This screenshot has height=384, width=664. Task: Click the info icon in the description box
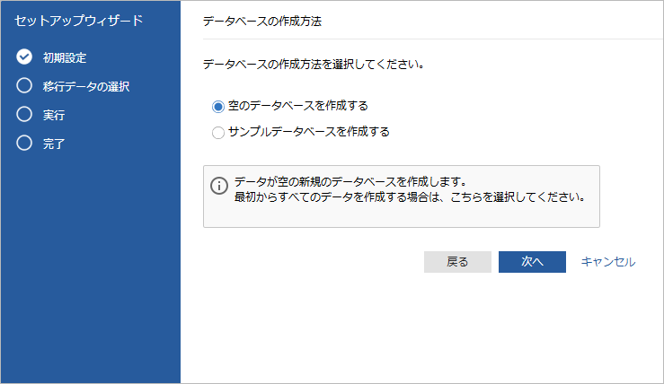pyautogui.click(x=219, y=186)
